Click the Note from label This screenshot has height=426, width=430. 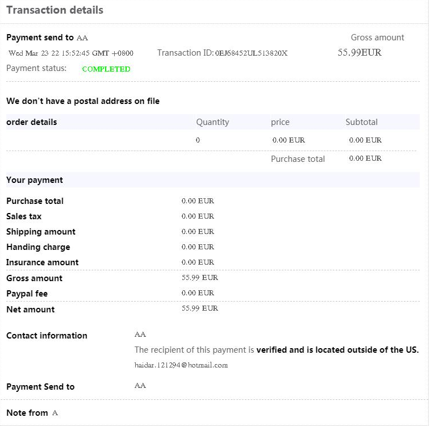pyautogui.click(x=27, y=413)
